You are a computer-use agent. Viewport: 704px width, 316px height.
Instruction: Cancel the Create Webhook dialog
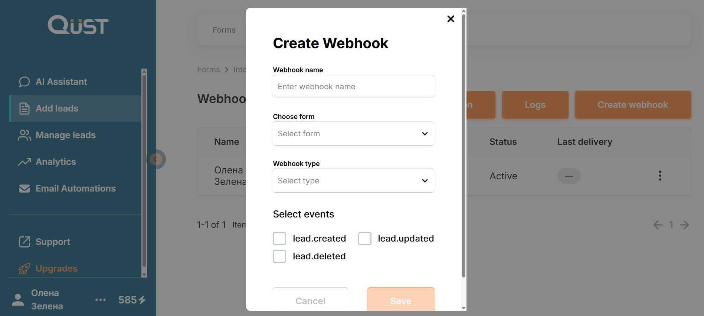[310, 300]
